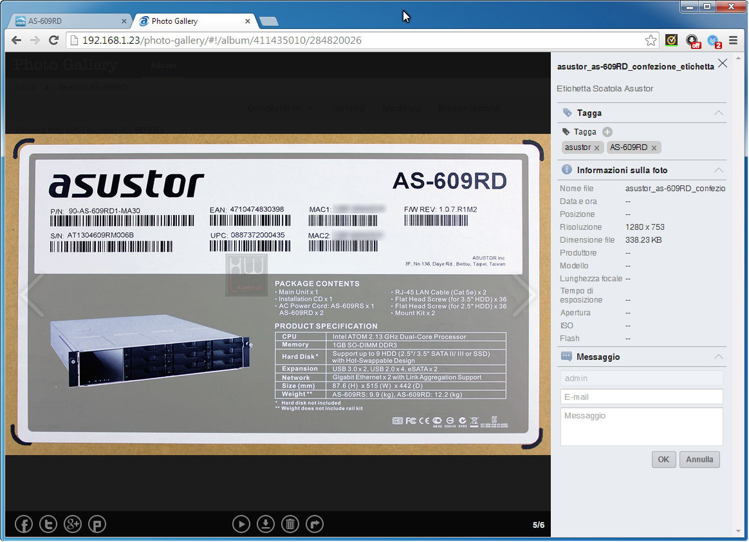Click the browser forward arrow
Viewport: 749px width, 542px height.
35,40
